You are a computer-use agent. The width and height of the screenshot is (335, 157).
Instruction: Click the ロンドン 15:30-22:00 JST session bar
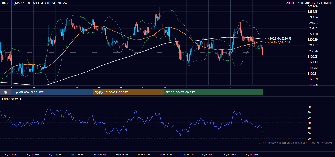(x=129, y=92)
